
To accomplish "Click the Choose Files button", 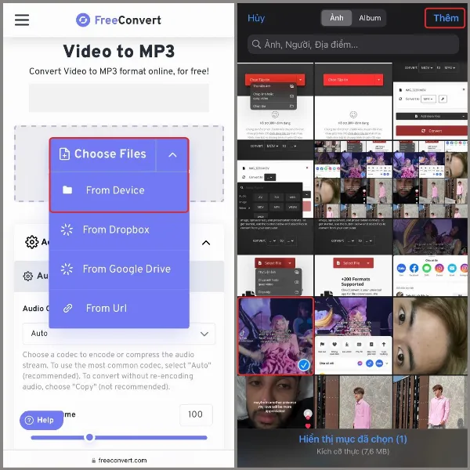I will pyautogui.click(x=103, y=154).
